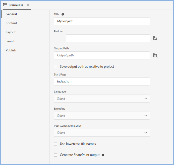The width and height of the screenshot is (174, 165).
Task: Enable Save output path as relative
Action: point(55,66)
